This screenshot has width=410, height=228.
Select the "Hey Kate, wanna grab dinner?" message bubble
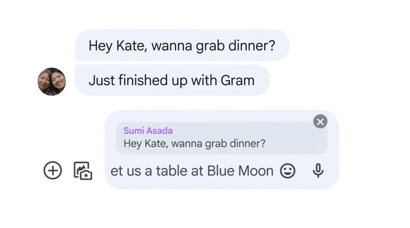point(182,46)
